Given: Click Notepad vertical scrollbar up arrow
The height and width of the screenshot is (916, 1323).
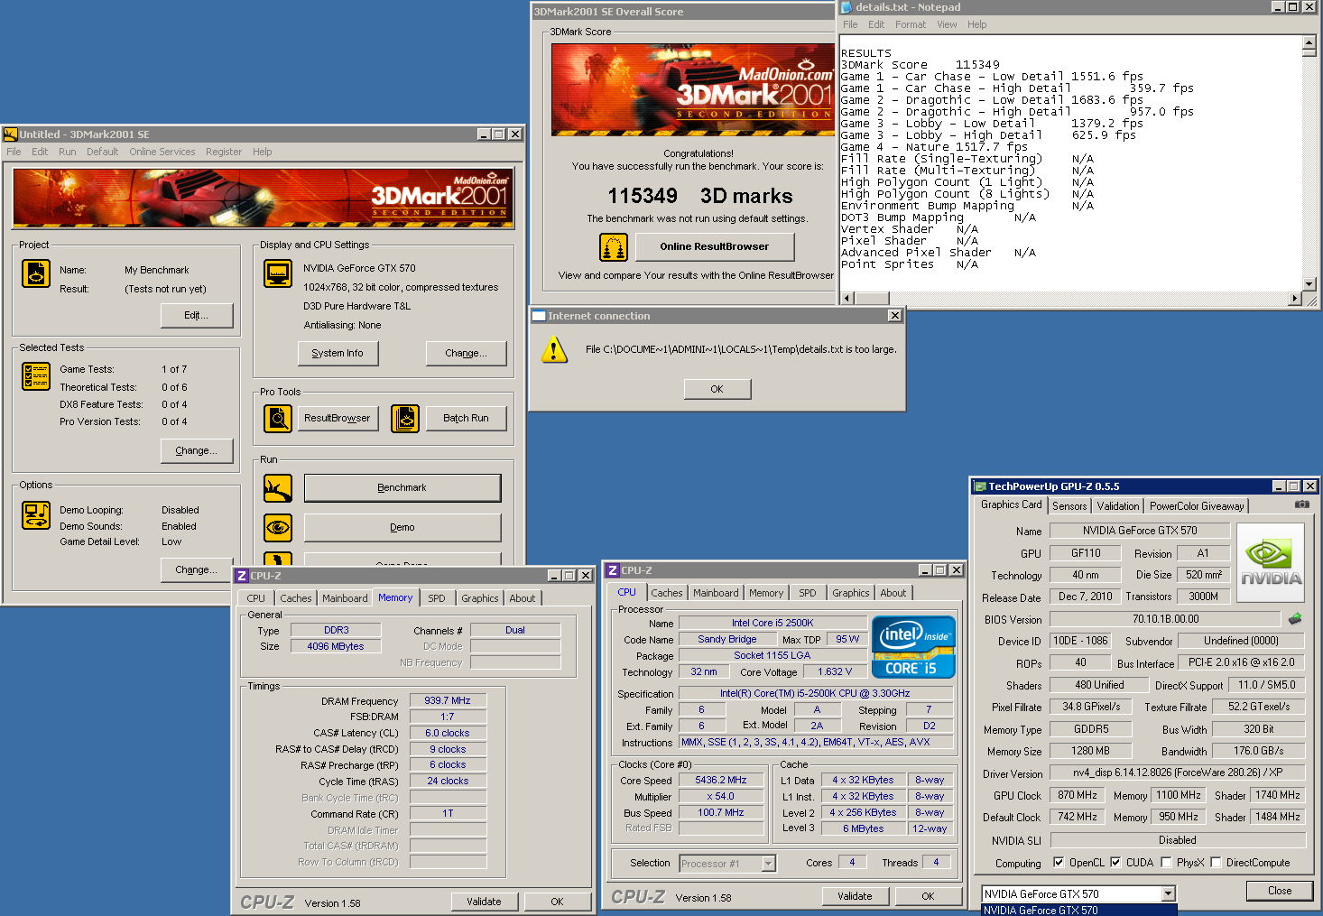Looking at the screenshot, I should tap(1309, 42).
